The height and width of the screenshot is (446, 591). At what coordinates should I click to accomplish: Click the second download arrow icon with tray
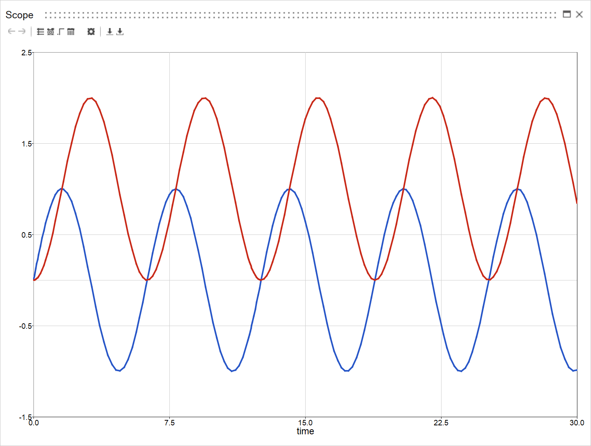coord(120,32)
